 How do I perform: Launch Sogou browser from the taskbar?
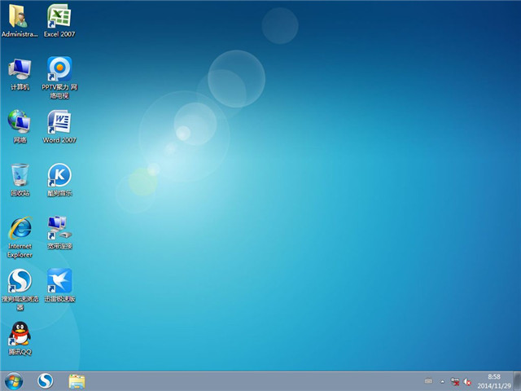(46, 381)
